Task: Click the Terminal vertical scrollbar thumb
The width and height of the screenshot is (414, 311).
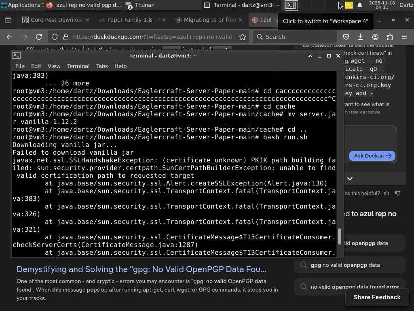Action: click(x=340, y=236)
